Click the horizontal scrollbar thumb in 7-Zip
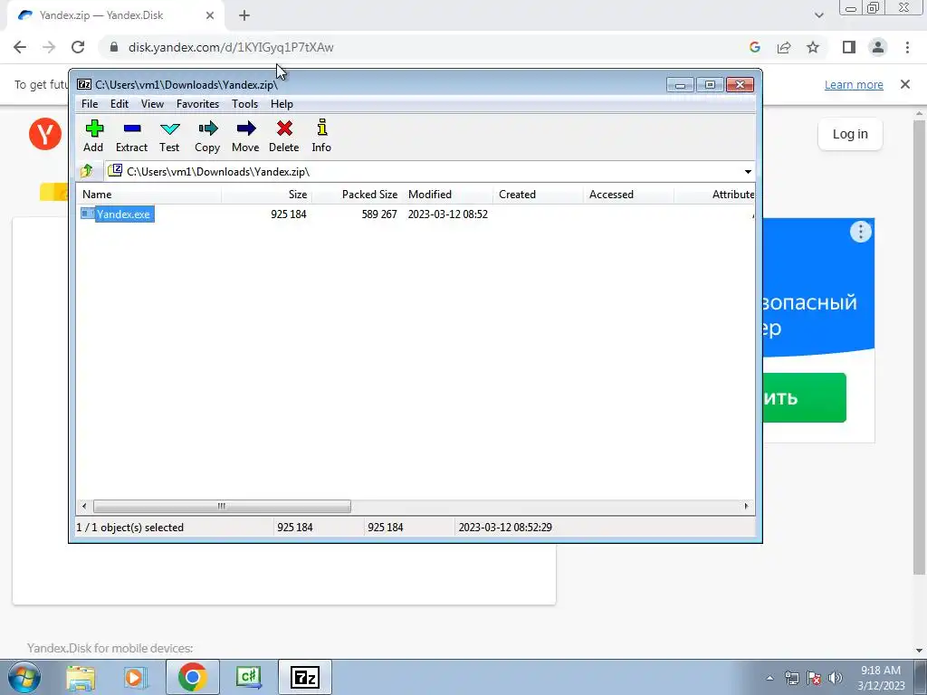The image size is (927, 695). (222, 506)
